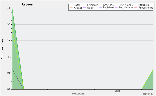Click the 1.6 y-axis tick label
The image size is (156, 96).
click(9, 57)
